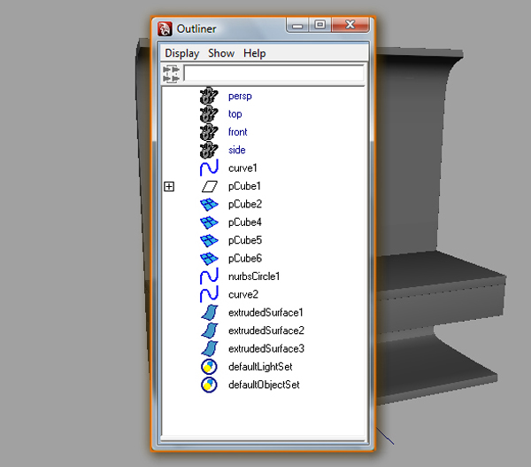Click the NURBS surface icon of extrudedSurface1
Screen dimensions: 531x467
(210, 312)
